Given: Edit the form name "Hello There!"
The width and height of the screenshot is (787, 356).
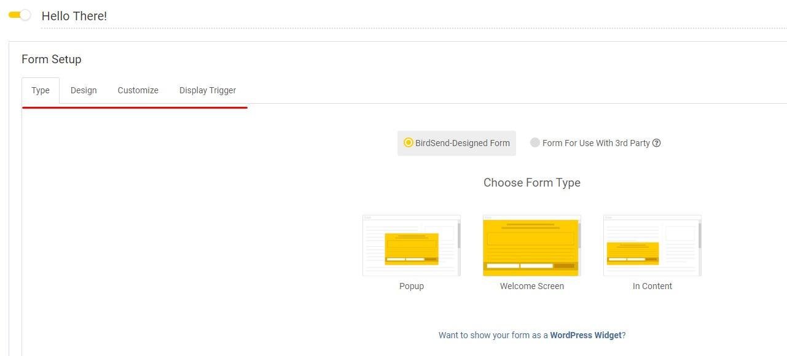Looking at the screenshot, I should 74,16.
